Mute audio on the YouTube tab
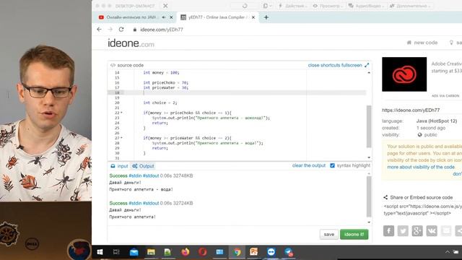462x260 pixels. [164, 17]
